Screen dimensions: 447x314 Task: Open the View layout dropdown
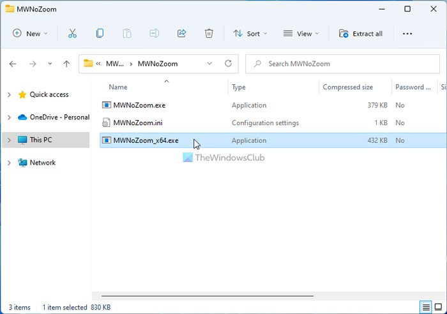(301, 34)
